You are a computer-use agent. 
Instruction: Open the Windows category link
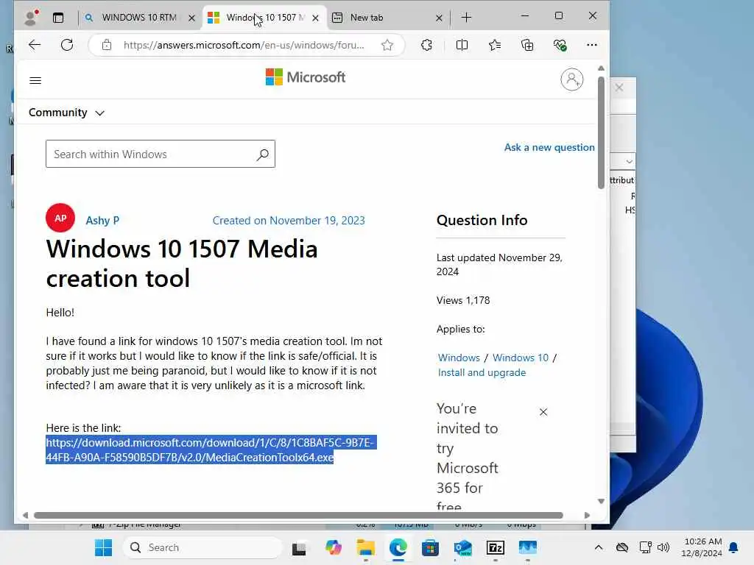pos(459,358)
